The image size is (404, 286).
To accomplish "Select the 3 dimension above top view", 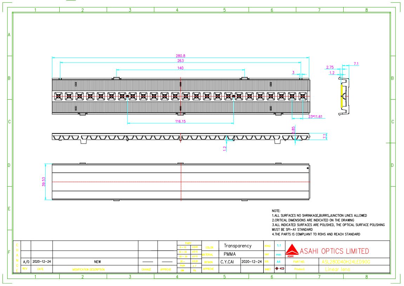I will [x=293, y=73].
